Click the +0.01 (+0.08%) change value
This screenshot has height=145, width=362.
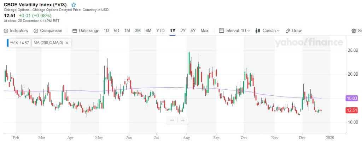click(35, 15)
